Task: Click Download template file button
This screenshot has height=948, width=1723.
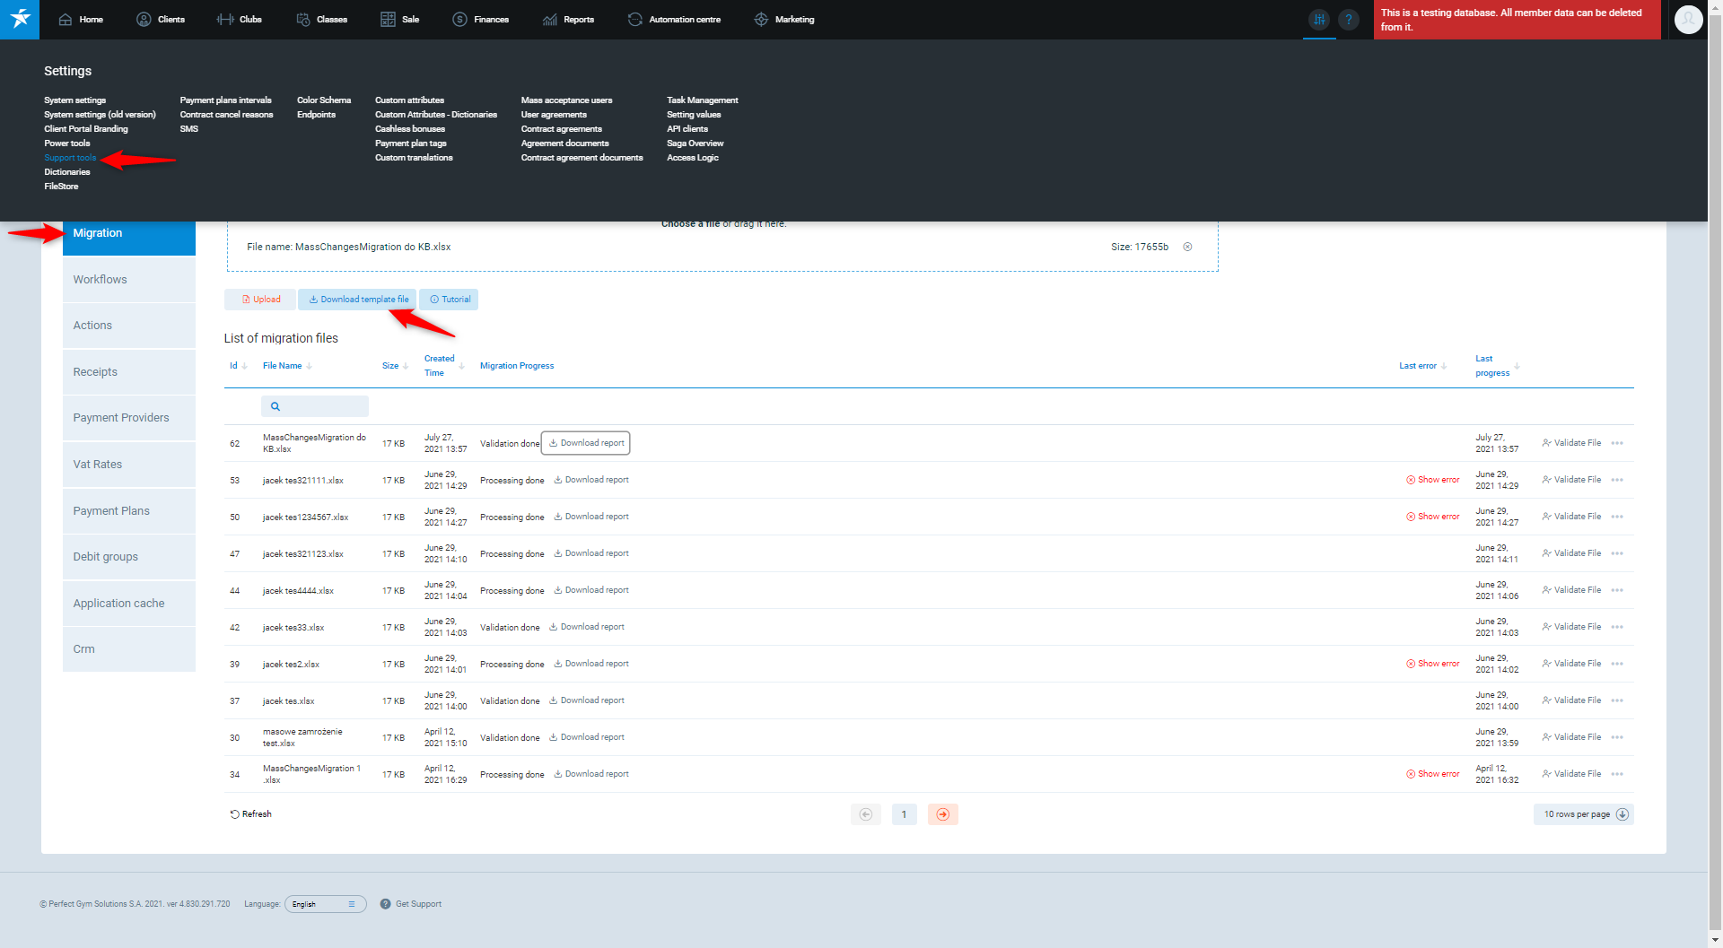Action: click(x=358, y=300)
